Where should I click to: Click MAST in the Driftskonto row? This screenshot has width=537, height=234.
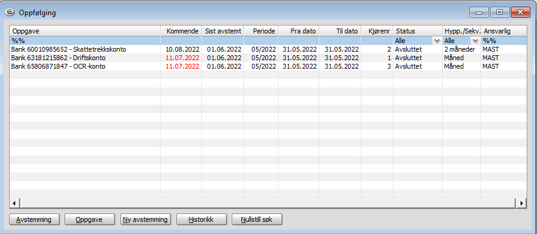tap(490, 58)
